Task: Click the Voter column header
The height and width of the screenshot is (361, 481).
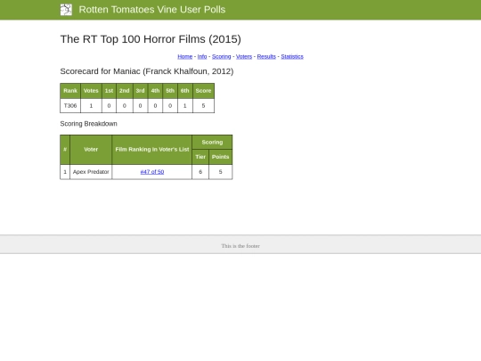Action: coord(91,150)
